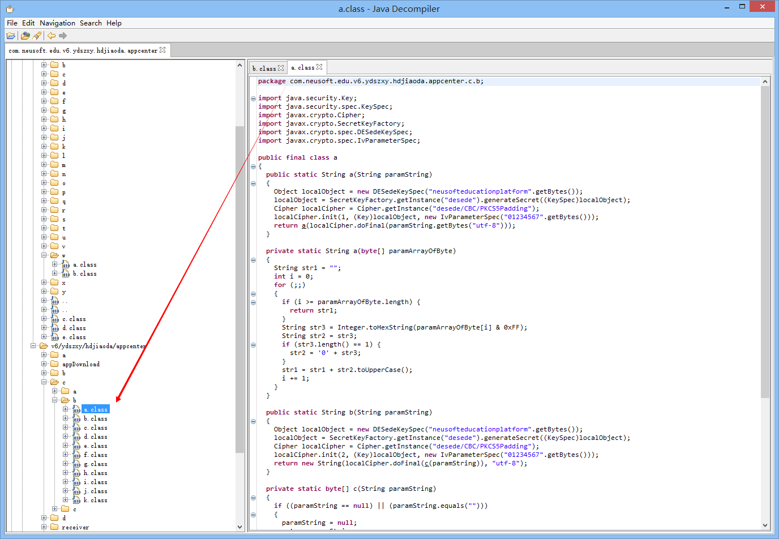Click the grey Forward arrow icon

(x=63, y=36)
